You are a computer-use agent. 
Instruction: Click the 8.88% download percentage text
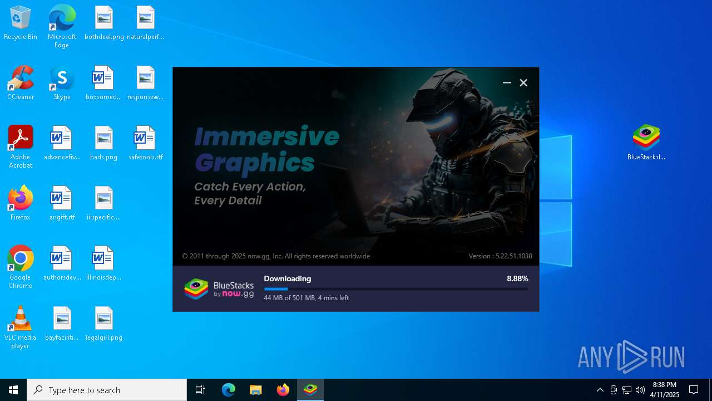click(x=517, y=278)
